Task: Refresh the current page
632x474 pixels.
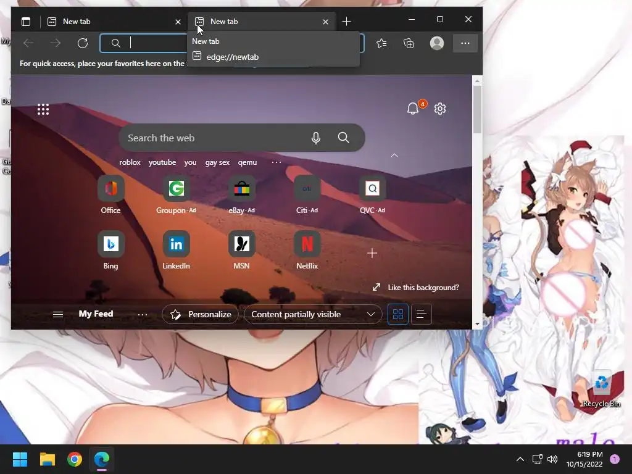Action: (83, 43)
